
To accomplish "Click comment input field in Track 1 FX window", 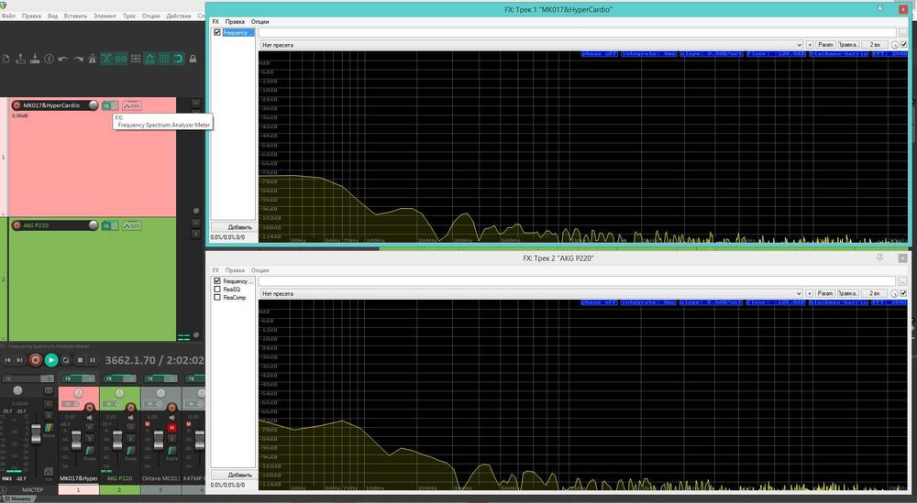I will click(577, 33).
